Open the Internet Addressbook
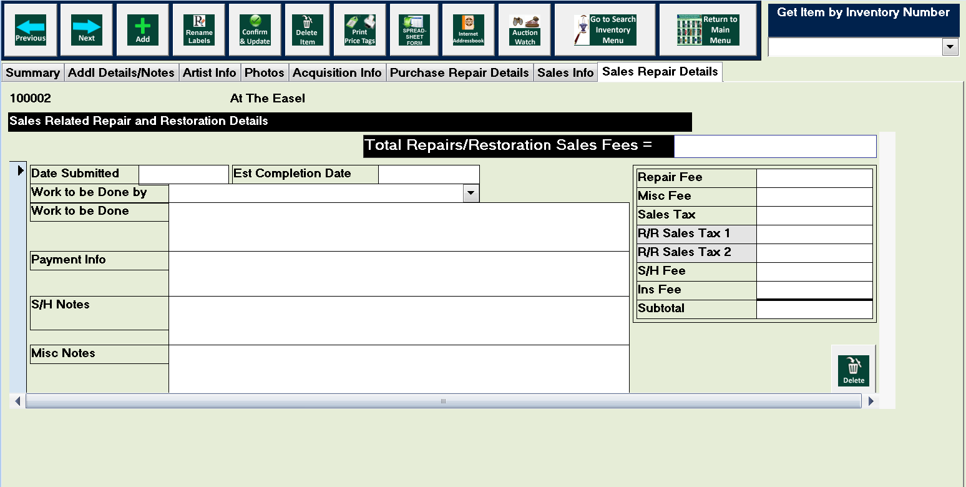The height and width of the screenshot is (487, 966). (x=468, y=30)
